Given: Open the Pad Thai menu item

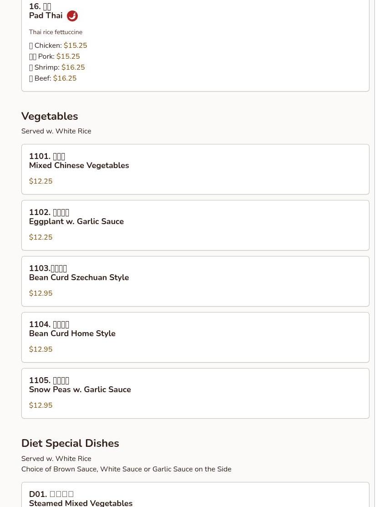Looking at the screenshot, I should [45, 16].
